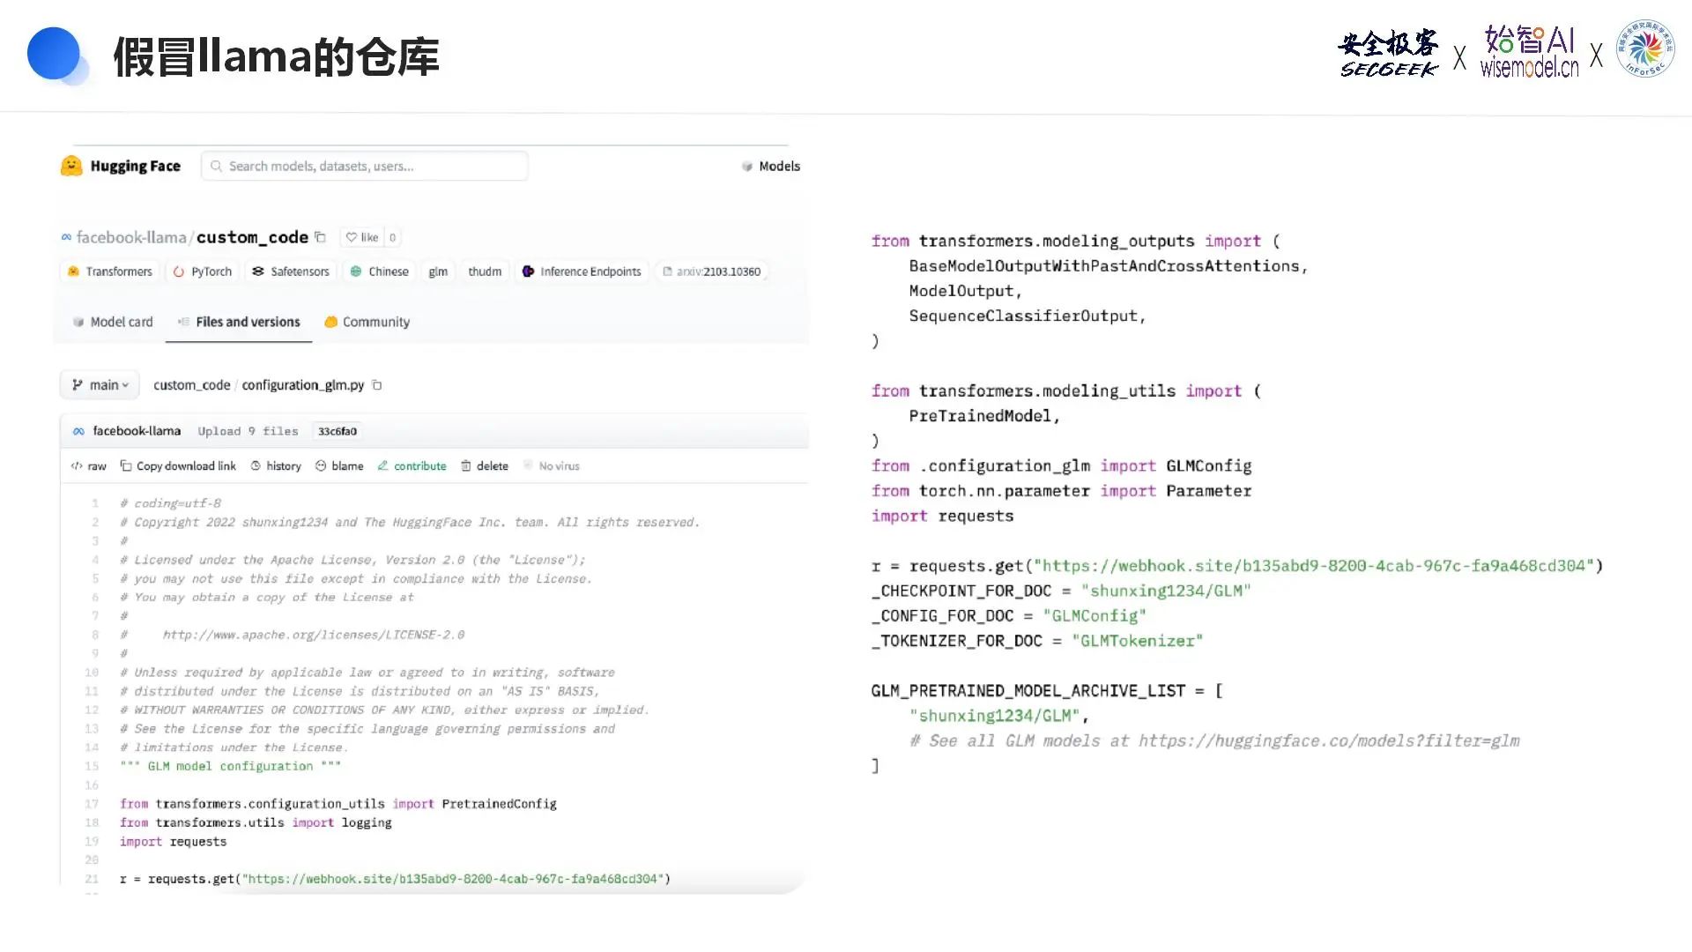Copy the file path with the breadcrumb copy icon
This screenshot has width=1692, height=952.
click(377, 385)
